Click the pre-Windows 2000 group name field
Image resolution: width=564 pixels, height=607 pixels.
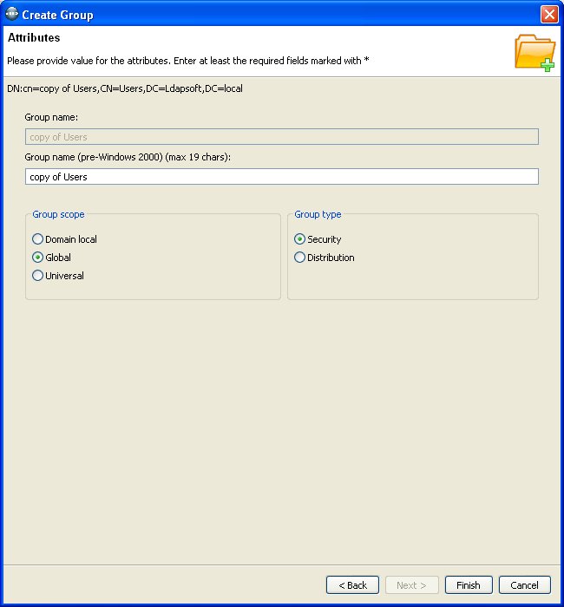[282, 177]
